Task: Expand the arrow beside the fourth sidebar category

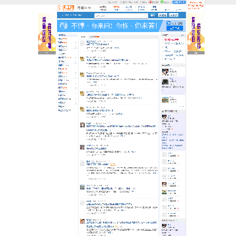Action: (x=75, y=47)
